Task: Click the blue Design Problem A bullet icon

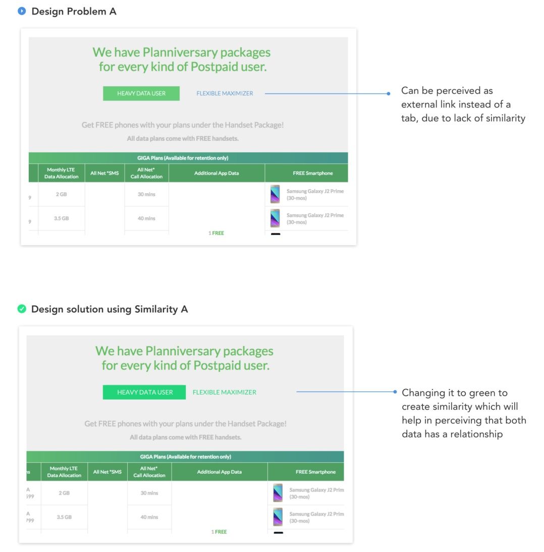Action: [22, 11]
